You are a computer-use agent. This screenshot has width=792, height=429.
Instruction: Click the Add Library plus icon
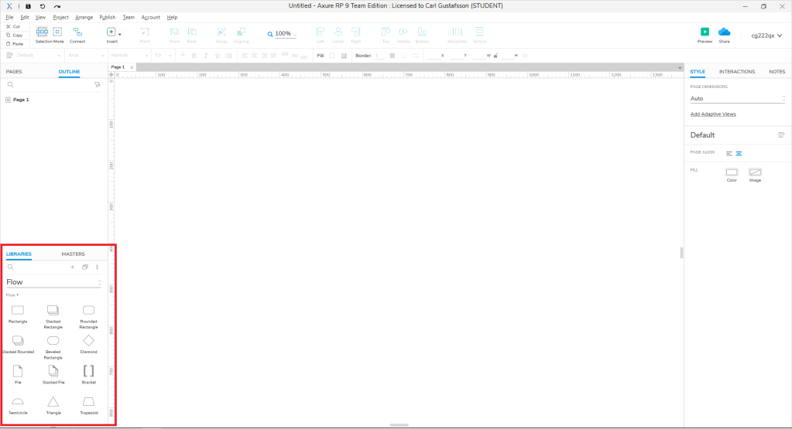[x=73, y=267]
